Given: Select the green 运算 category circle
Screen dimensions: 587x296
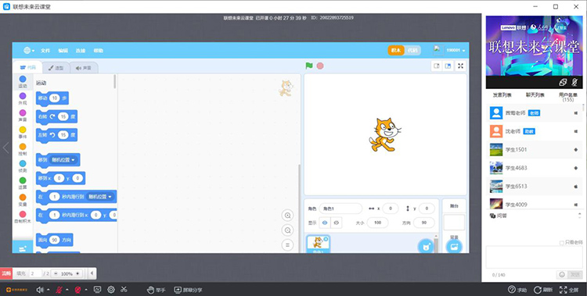Looking at the screenshot, I should pyautogui.click(x=23, y=180).
